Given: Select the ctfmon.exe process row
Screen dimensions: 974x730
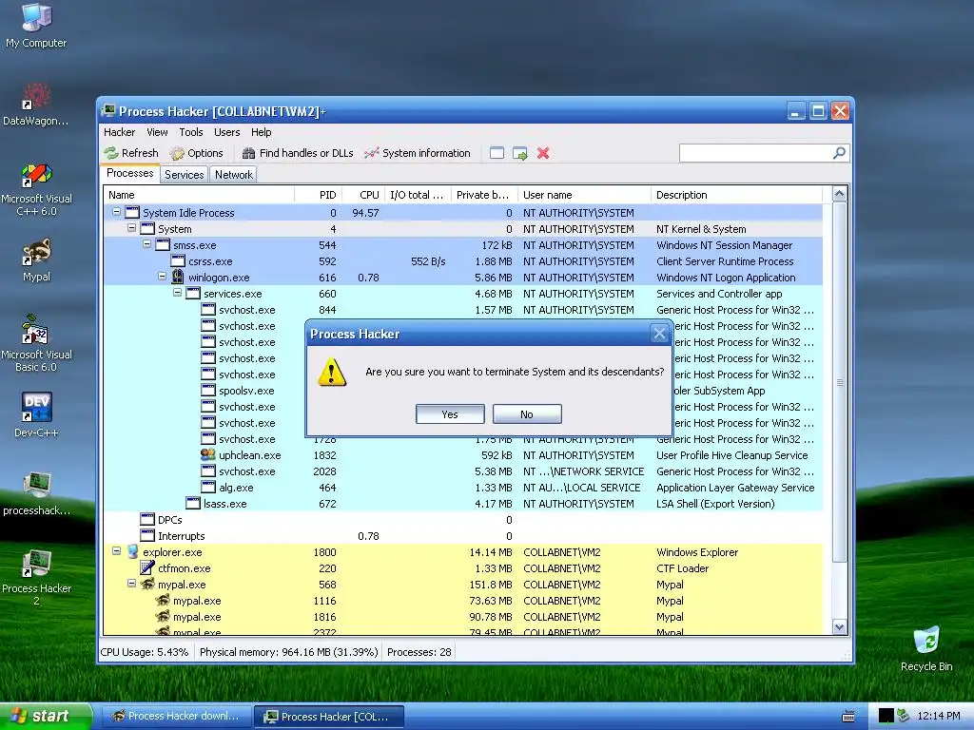Looking at the screenshot, I should [x=463, y=568].
